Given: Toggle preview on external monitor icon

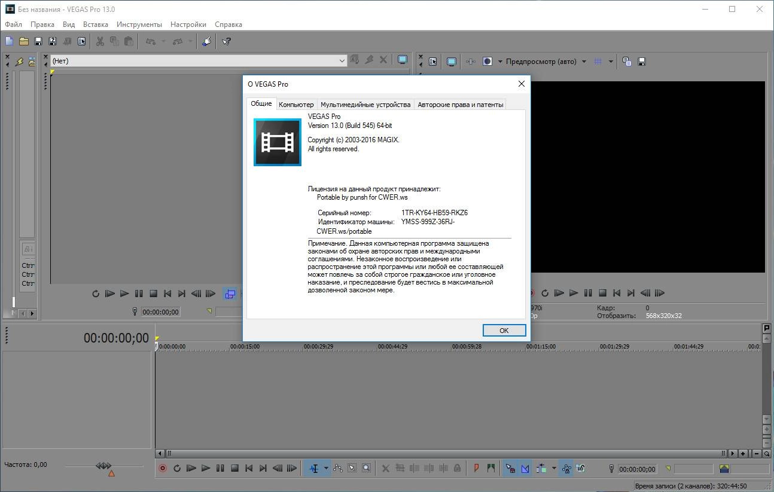Looking at the screenshot, I should coord(452,62).
